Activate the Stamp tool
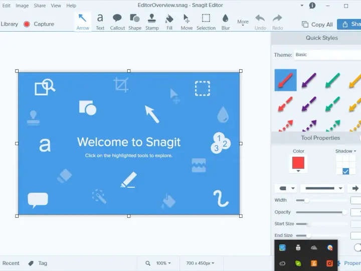The width and height of the screenshot is (361, 271). tap(152, 22)
